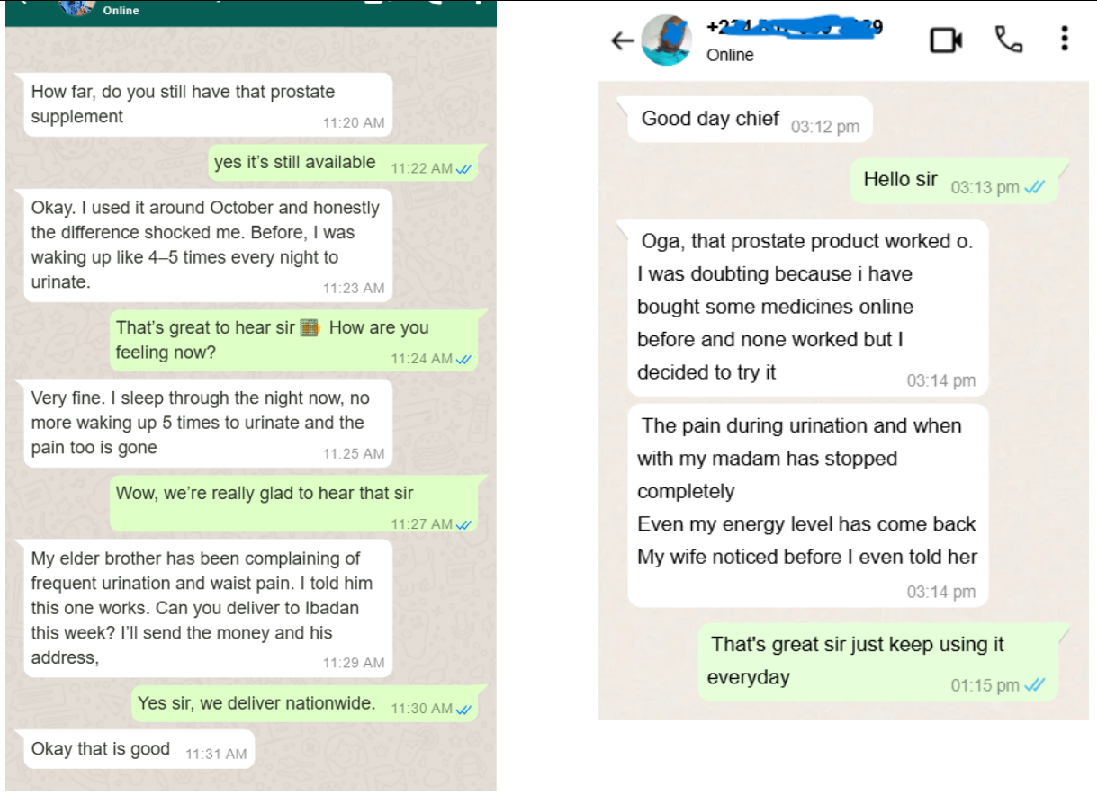The image size is (1097, 795).
Task: Start a video call with the contact
Action: (946, 40)
